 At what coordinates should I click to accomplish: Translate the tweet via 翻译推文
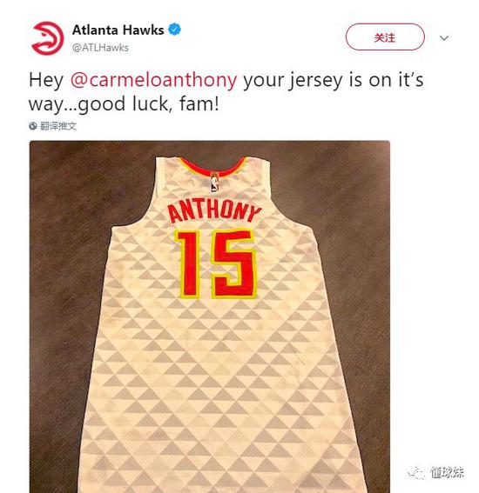(x=58, y=126)
